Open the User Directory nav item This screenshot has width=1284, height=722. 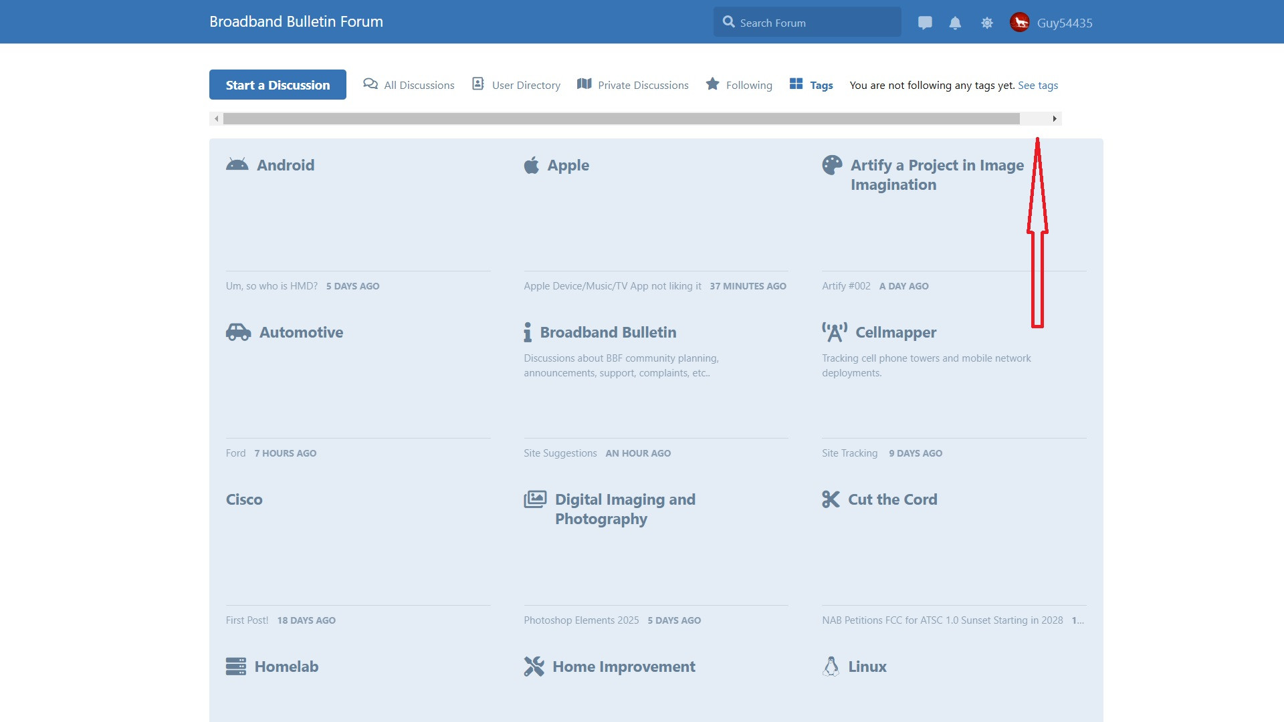coord(516,85)
